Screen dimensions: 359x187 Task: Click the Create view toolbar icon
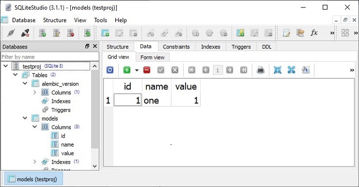240,33
